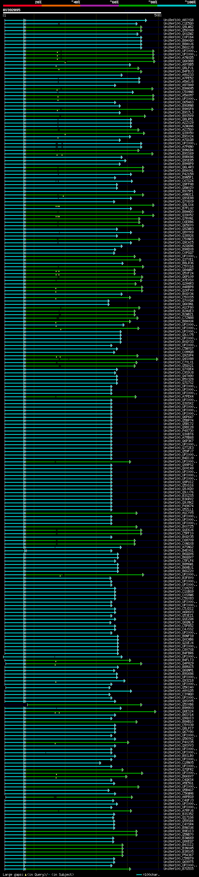This screenshot has height=877, width=199.
Task: Click the UniRef100_B3KRV2 entry
Action: click(x=178, y=499)
